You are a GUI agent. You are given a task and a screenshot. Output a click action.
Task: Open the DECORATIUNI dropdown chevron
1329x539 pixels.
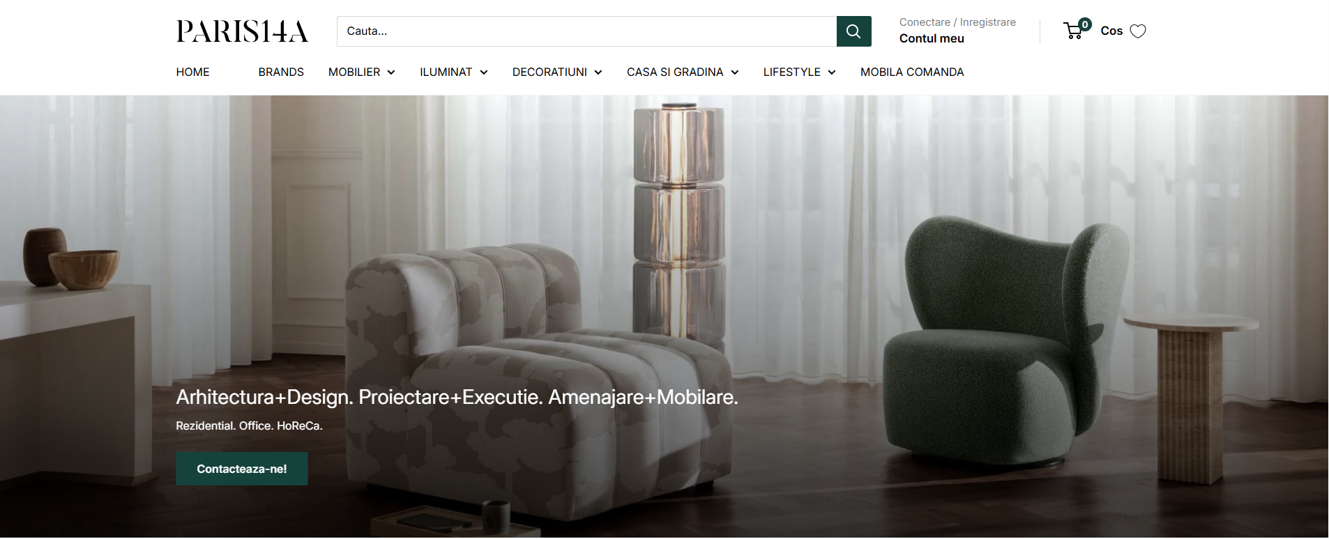598,72
